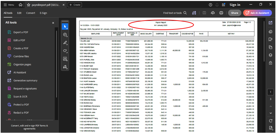Click the All tools list scrollbar
The image size is (276, 133).
(x=56, y=64)
